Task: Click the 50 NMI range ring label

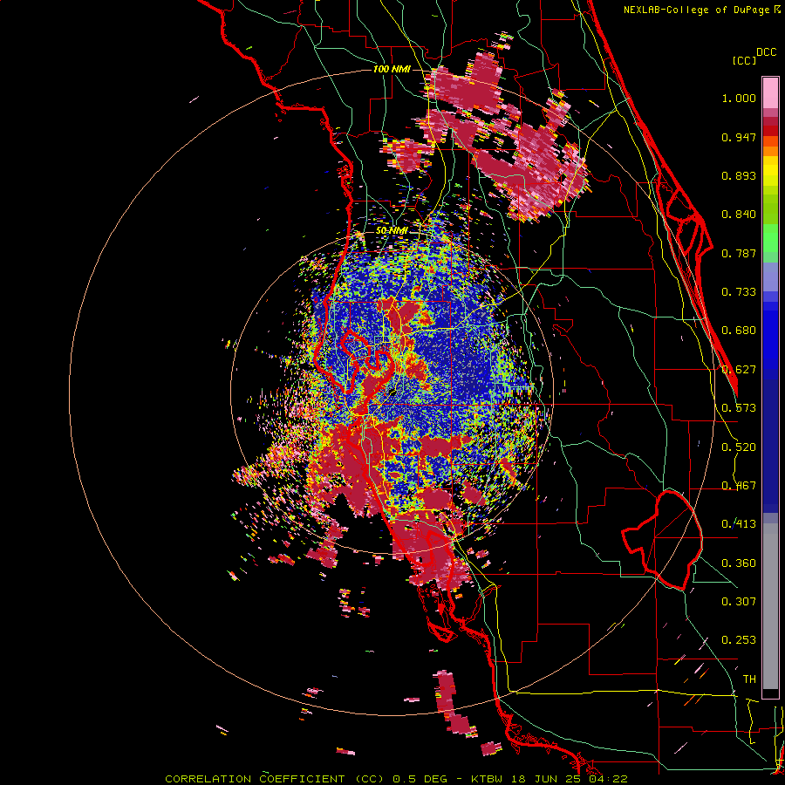Action: click(x=392, y=231)
